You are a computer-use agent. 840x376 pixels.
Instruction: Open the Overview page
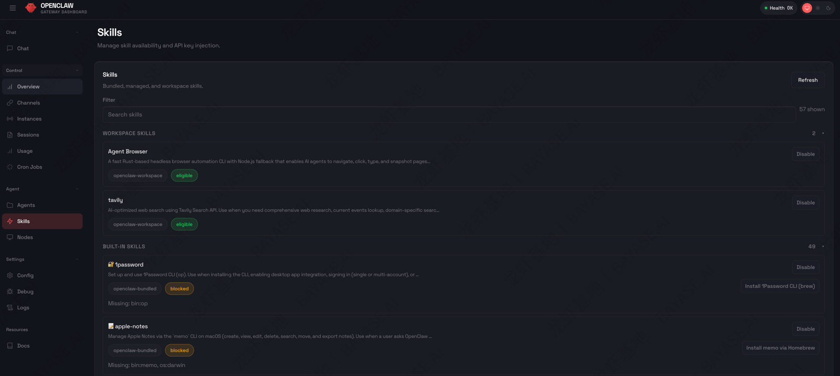pyautogui.click(x=43, y=87)
